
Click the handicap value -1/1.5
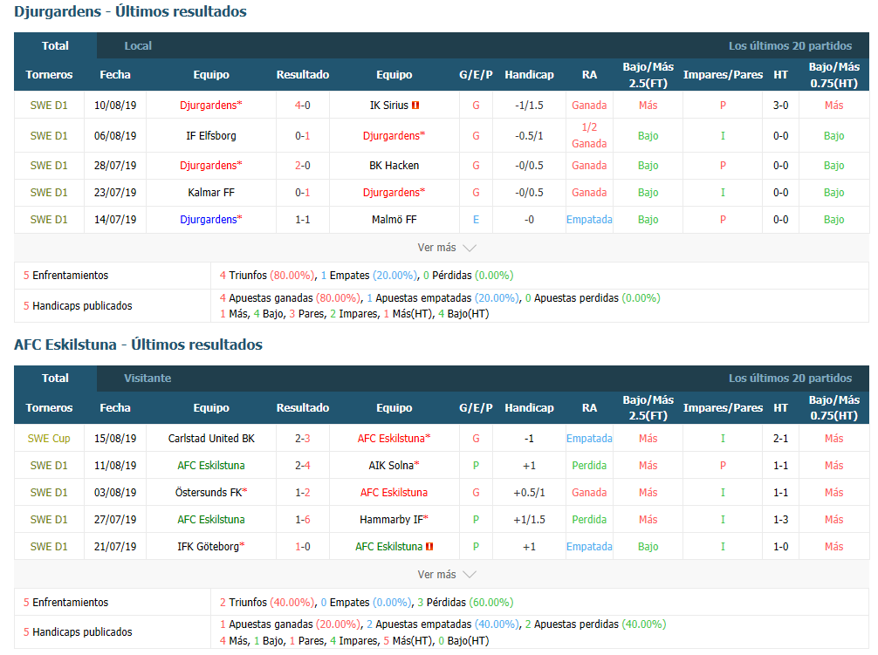(x=529, y=106)
